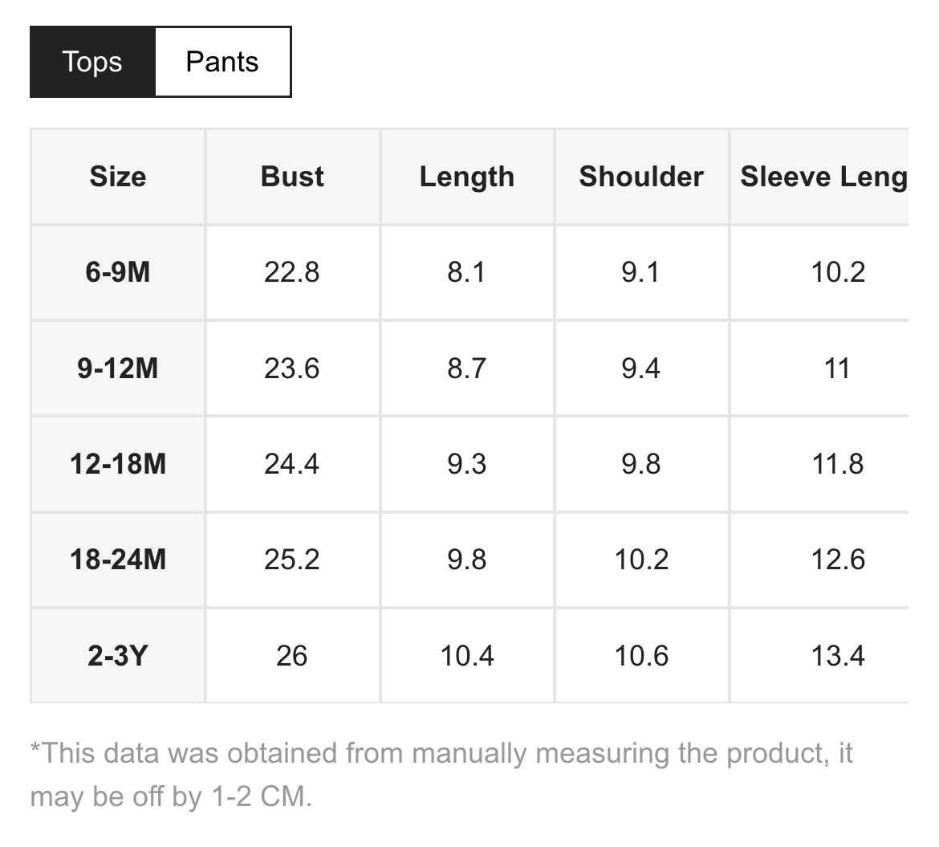The image size is (939, 847).
Task: Switch to the Pants tab
Action: (223, 62)
